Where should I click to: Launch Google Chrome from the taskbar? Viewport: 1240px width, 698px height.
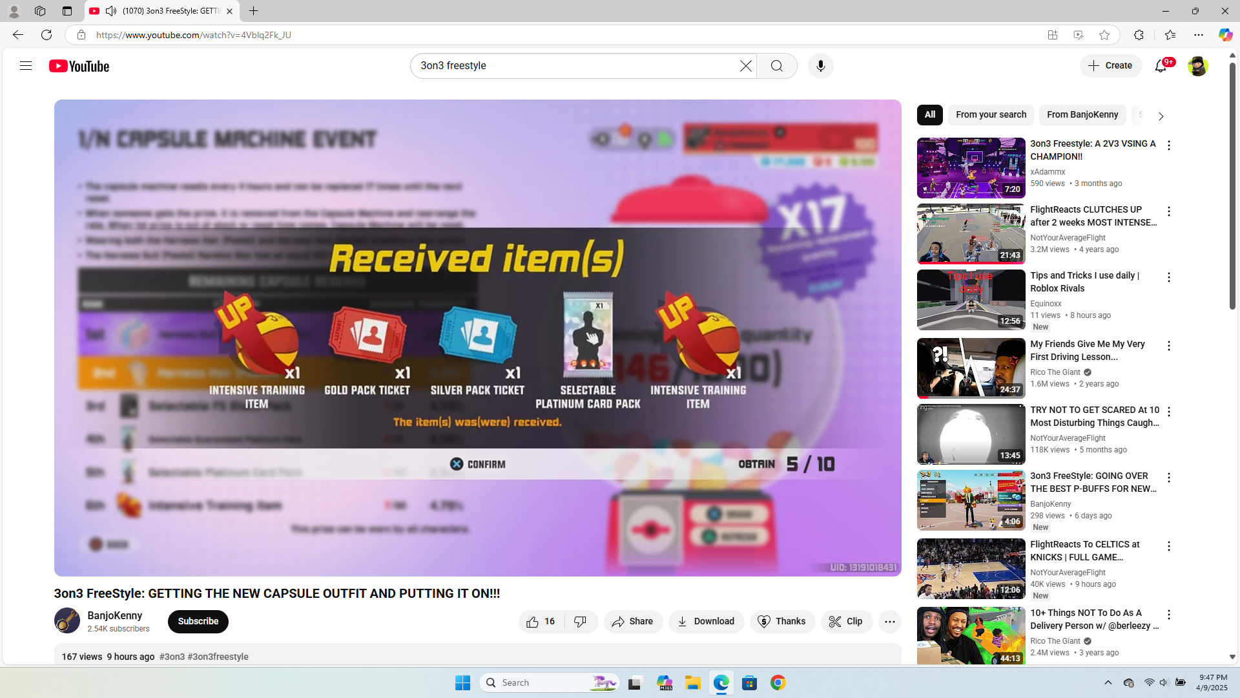778,682
